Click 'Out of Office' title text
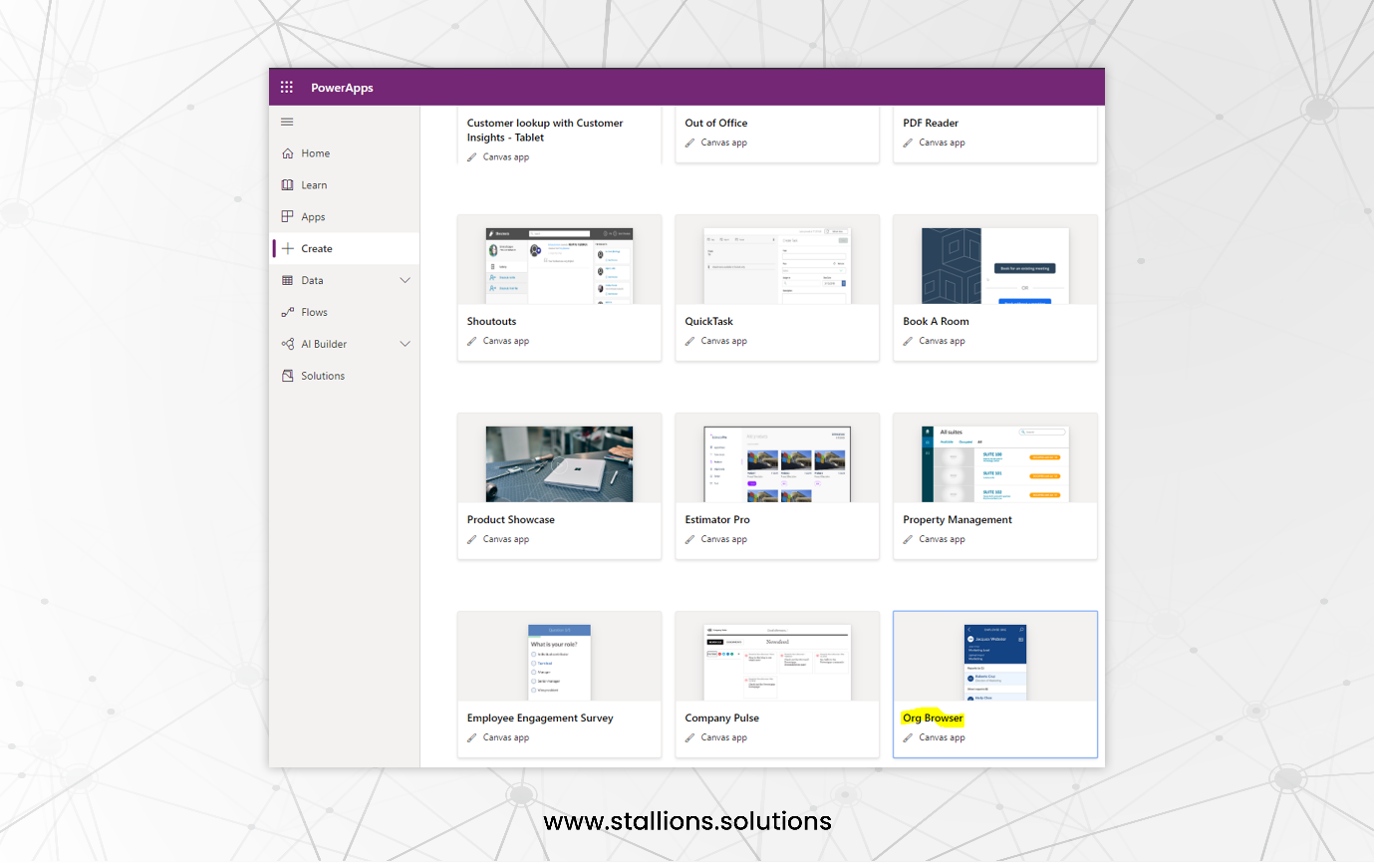Image resolution: width=1374 pixels, height=863 pixels. (x=716, y=124)
